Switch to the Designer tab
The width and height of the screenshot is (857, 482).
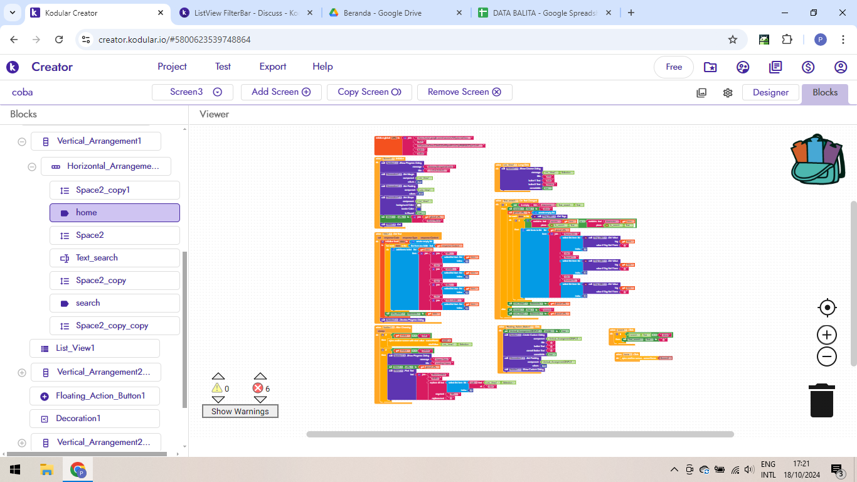coord(770,92)
